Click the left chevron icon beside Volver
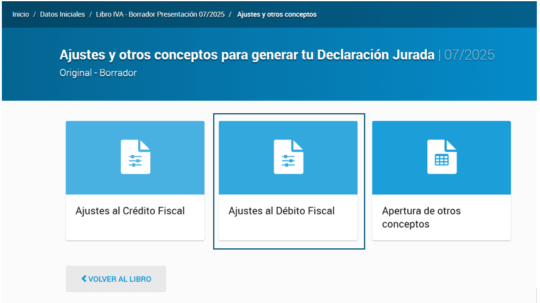 pyautogui.click(x=84, y=278)
